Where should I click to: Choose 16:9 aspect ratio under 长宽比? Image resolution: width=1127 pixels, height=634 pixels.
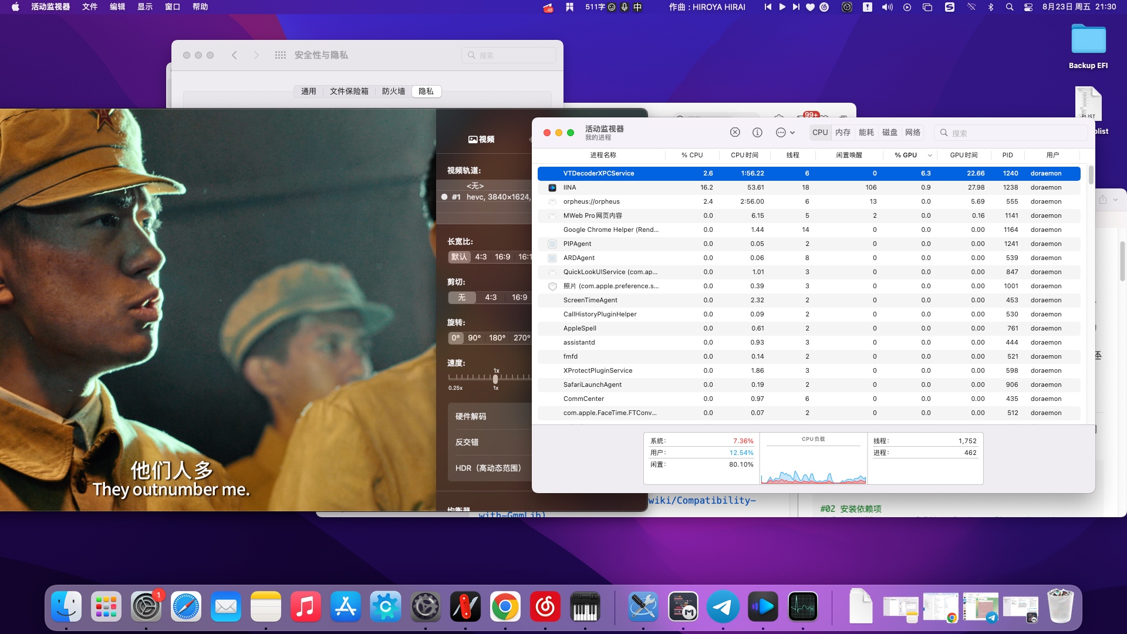(502, 257)
